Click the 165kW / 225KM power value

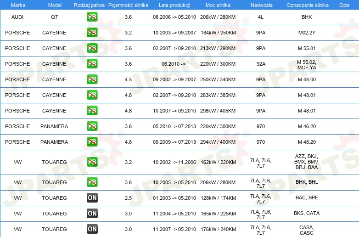(218, 214)
